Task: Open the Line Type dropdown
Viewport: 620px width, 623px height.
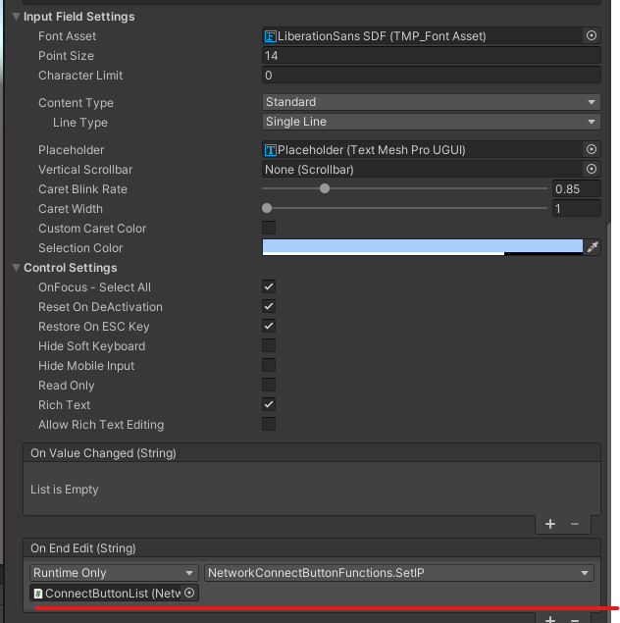Action: coord(431,122)
